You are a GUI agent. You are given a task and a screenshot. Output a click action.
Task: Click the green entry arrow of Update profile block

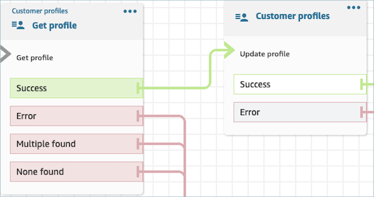tap(229, 51)
